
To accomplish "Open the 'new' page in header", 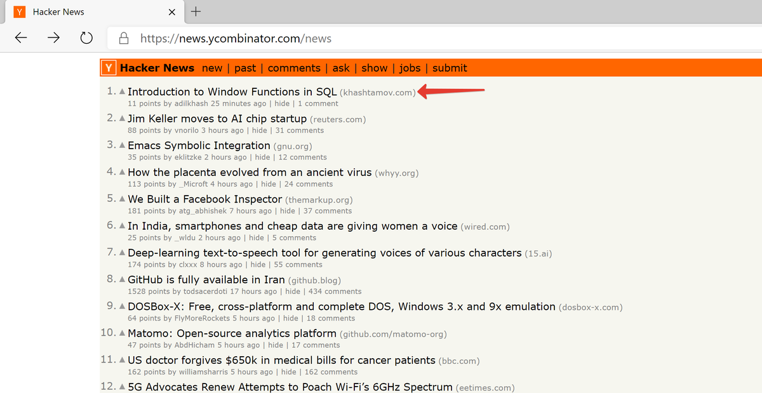I will click(212, 68).
